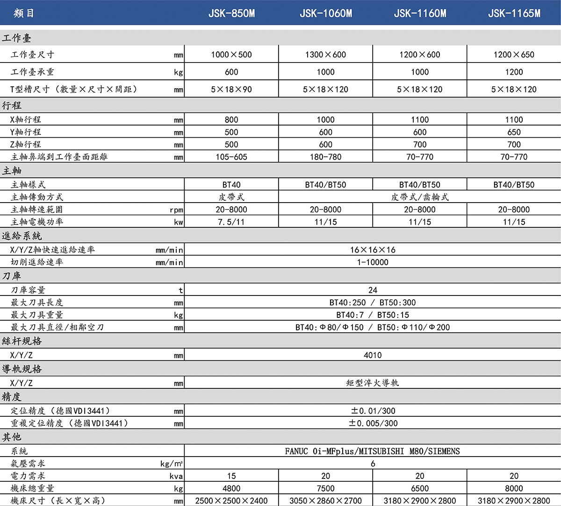Select the 105-605 spindle distance value

231,157
